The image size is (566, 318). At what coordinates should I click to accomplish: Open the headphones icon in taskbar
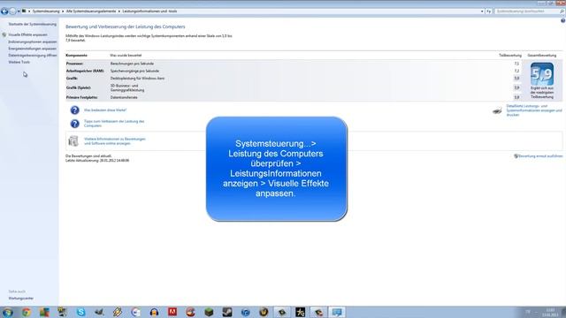(x=154, y=312)
